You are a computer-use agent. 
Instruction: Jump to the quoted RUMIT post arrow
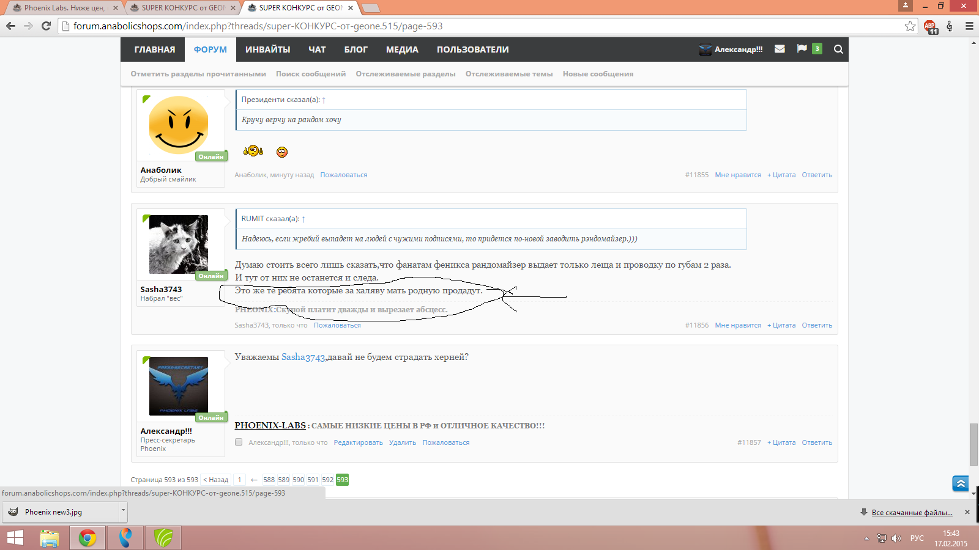tap(303, 219)
